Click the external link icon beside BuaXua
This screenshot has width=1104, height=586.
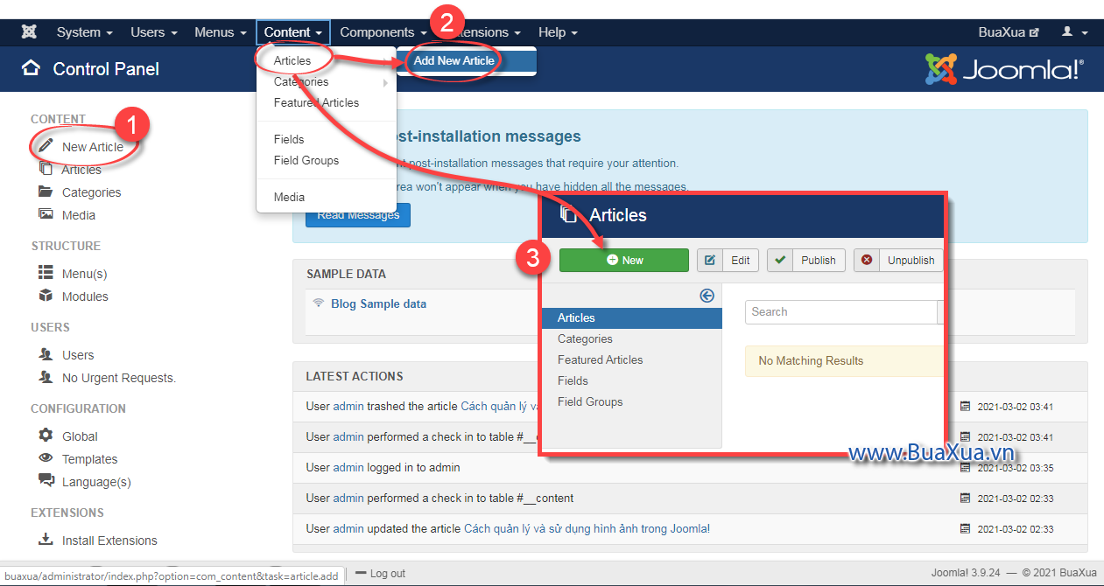[x=1034, y=32]
